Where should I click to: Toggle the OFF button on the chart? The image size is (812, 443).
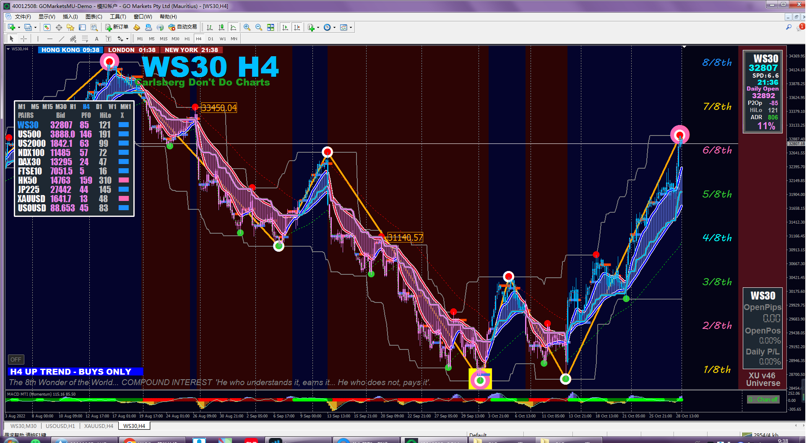pyautogui.click(x=16, y=360)
